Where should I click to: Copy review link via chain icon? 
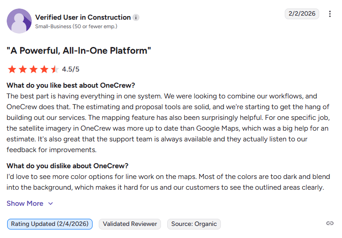pyautogui.click(x=330, y=223)
